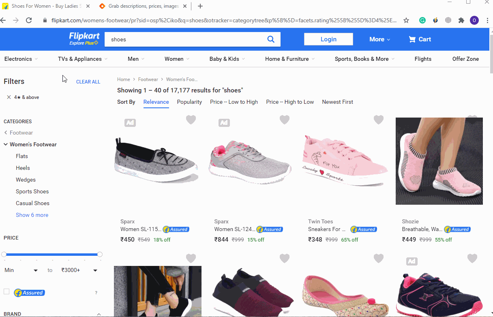Click the browser address bar
The height and width of the screenshot is (317, 493).
pyautogui.click(x=223, y=20)
